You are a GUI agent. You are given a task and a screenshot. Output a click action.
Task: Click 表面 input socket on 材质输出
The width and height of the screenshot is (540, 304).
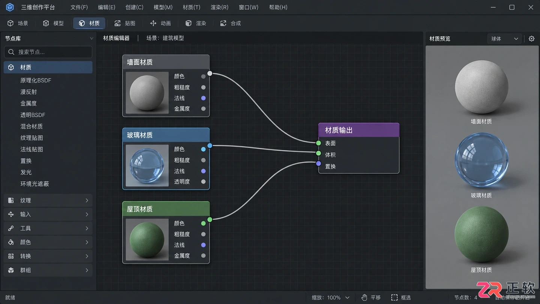click(318, 143)
